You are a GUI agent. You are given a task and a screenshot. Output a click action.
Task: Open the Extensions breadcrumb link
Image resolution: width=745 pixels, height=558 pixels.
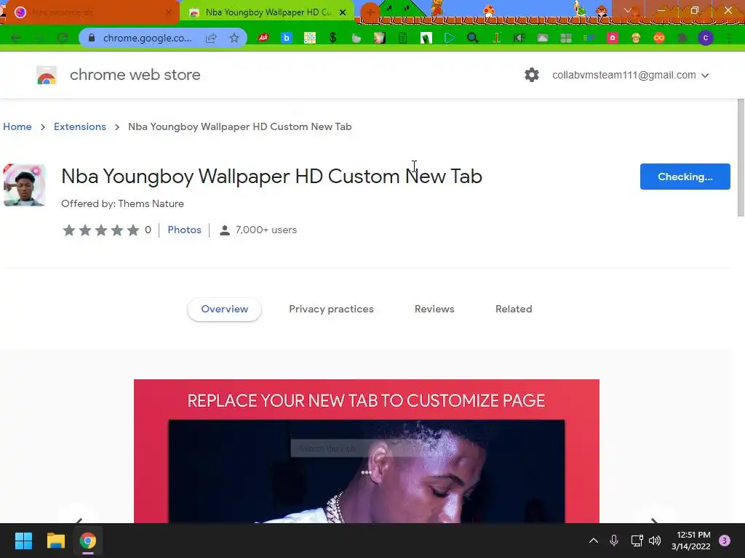pos(80,126)
